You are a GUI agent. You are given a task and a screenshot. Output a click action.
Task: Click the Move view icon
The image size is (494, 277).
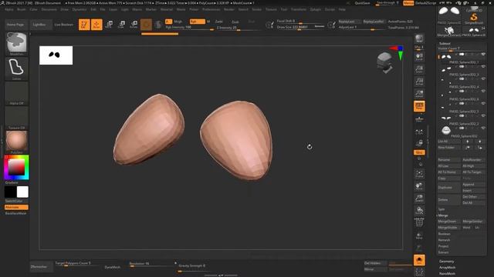pos(419,186)
